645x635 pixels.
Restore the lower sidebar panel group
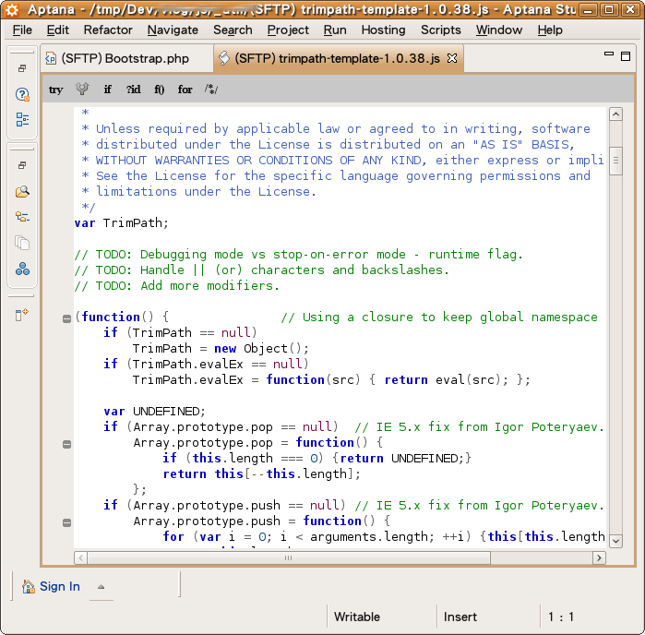(22, 165)
